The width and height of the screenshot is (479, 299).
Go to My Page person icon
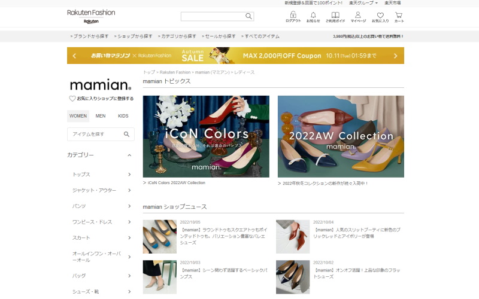pos(358,16)
